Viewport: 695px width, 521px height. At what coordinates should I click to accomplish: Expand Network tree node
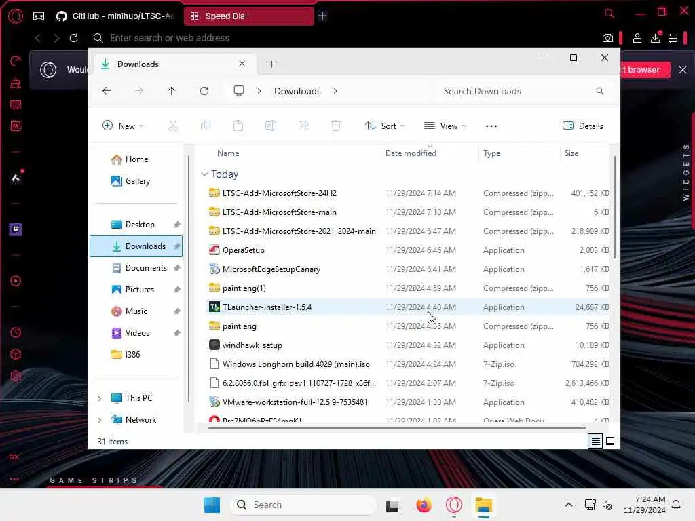(x=99, y=420)
